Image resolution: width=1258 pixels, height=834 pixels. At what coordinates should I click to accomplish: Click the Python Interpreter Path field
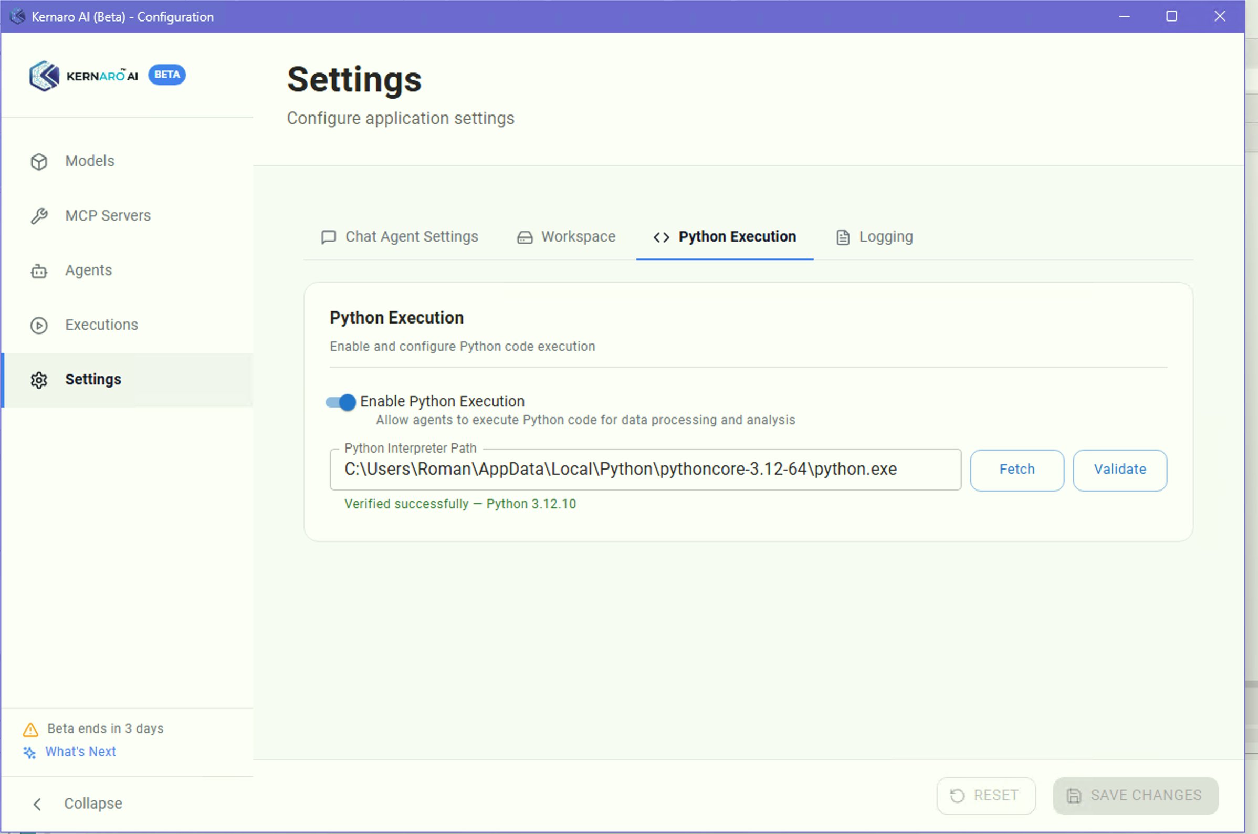[x=645, y=469]
